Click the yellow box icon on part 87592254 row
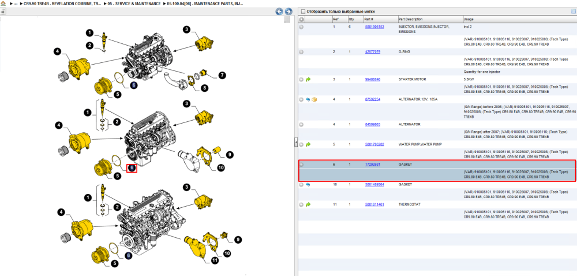The image size is (577, 276). pyautogui.click(x=314, y=99)
